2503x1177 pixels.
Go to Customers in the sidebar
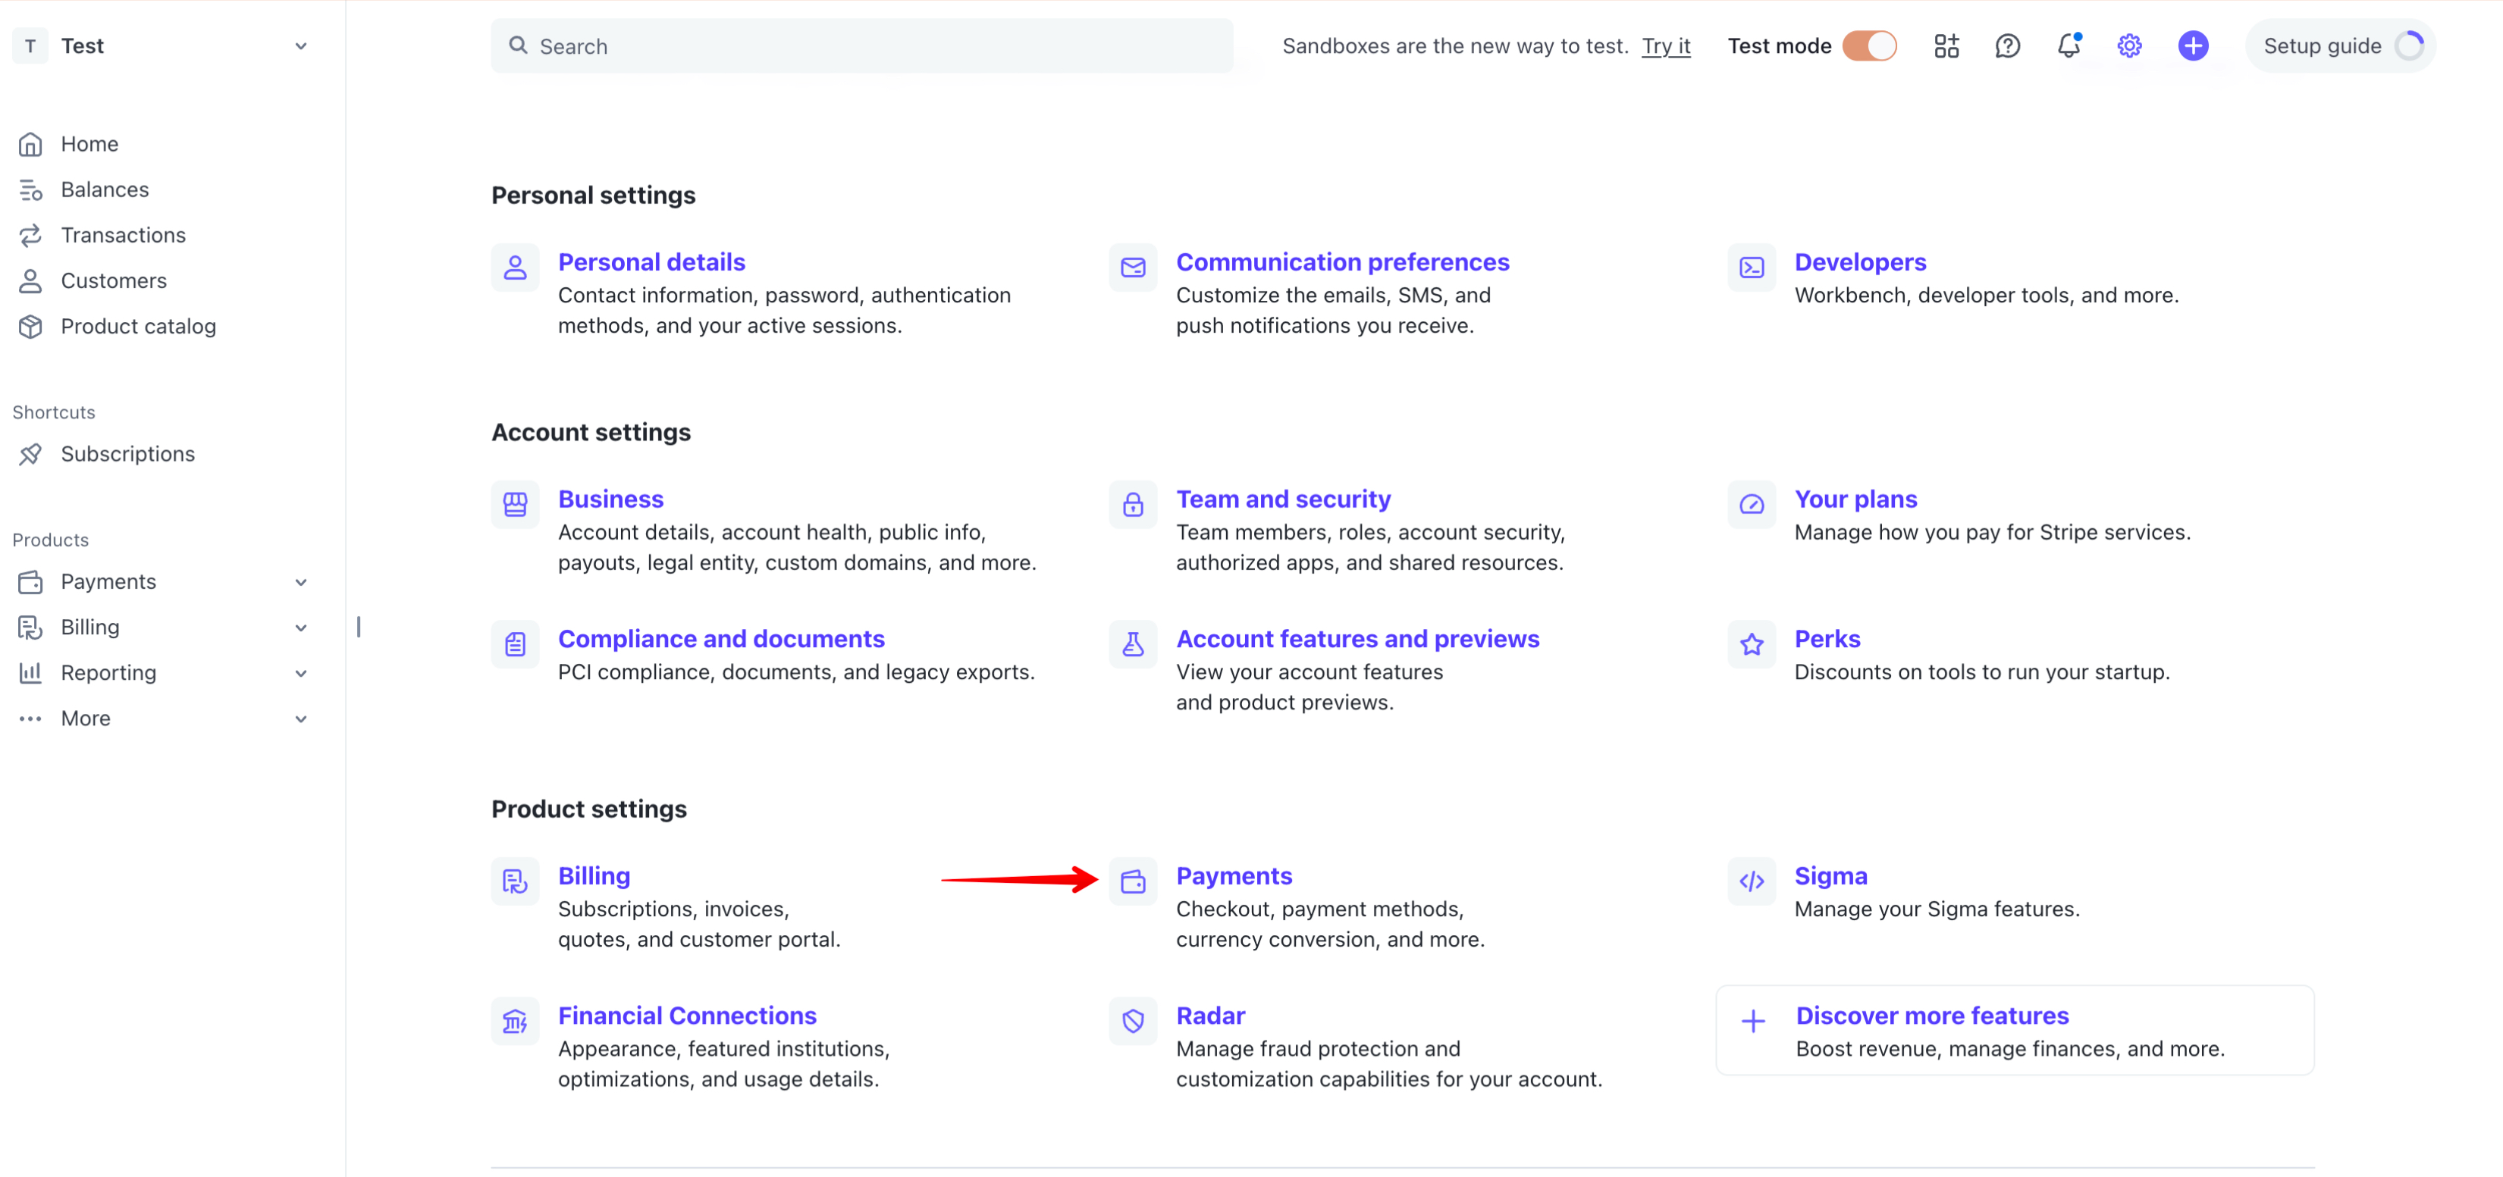coord(114,280)
